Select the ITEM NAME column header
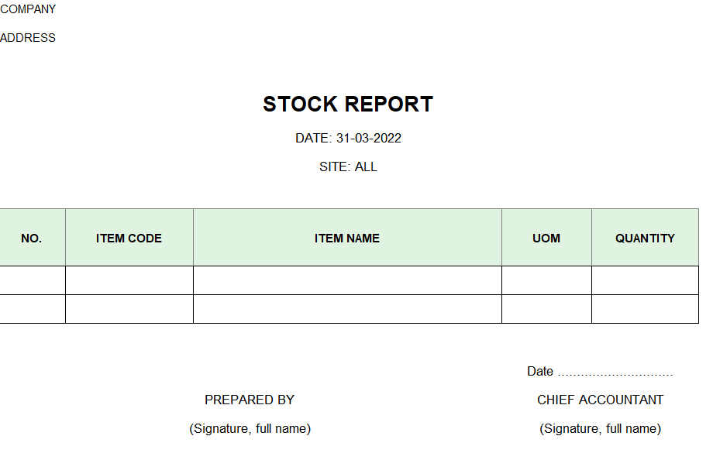Screen dimensions: 713x460 tap(347, 238)
